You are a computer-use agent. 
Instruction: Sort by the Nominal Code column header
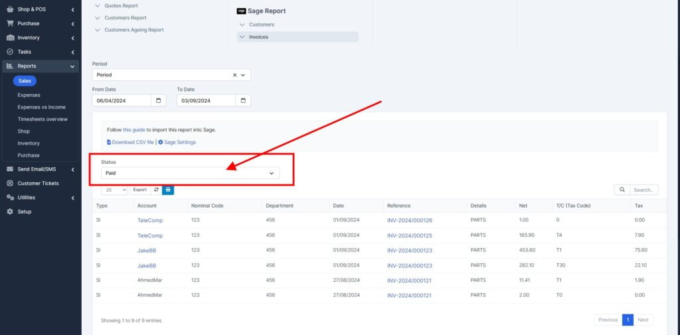[207, 206]
